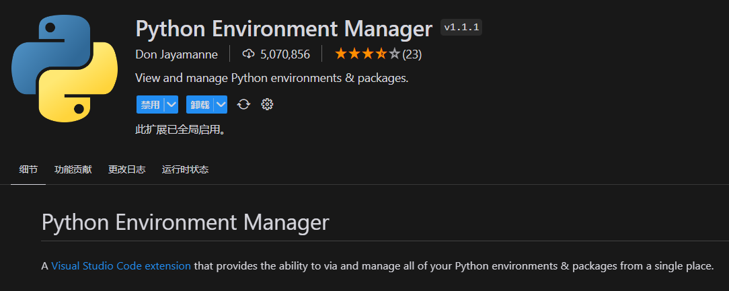Click the star rating row
Image resolution: width=729 pixels, height=291 pixels.
click(x=367, y=54)
